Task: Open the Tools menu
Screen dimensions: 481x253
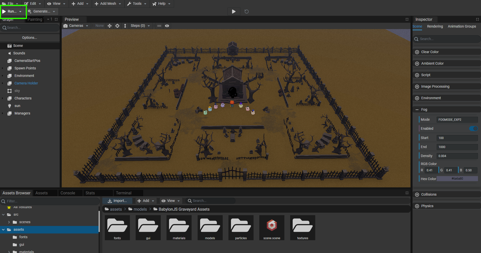Action: tap(137, 4)
